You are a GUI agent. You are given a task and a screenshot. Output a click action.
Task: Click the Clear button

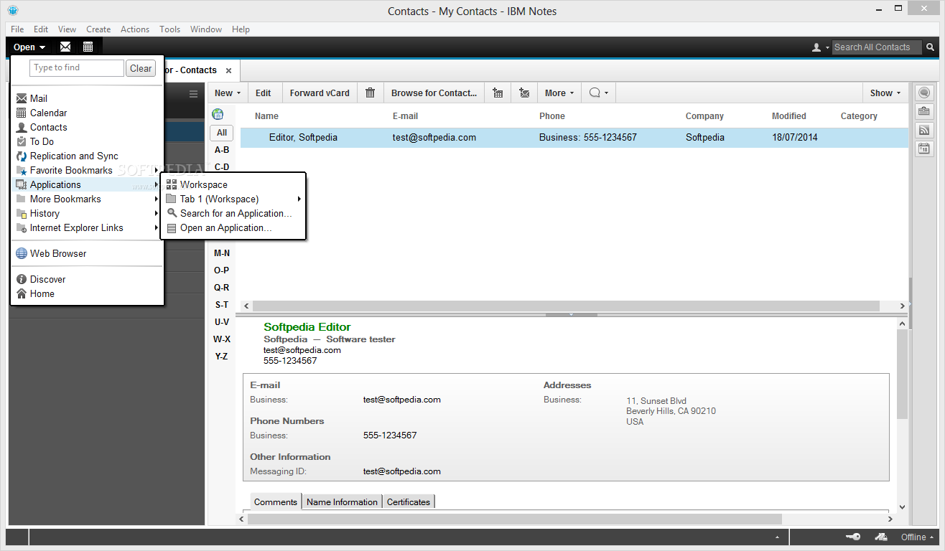141,68
